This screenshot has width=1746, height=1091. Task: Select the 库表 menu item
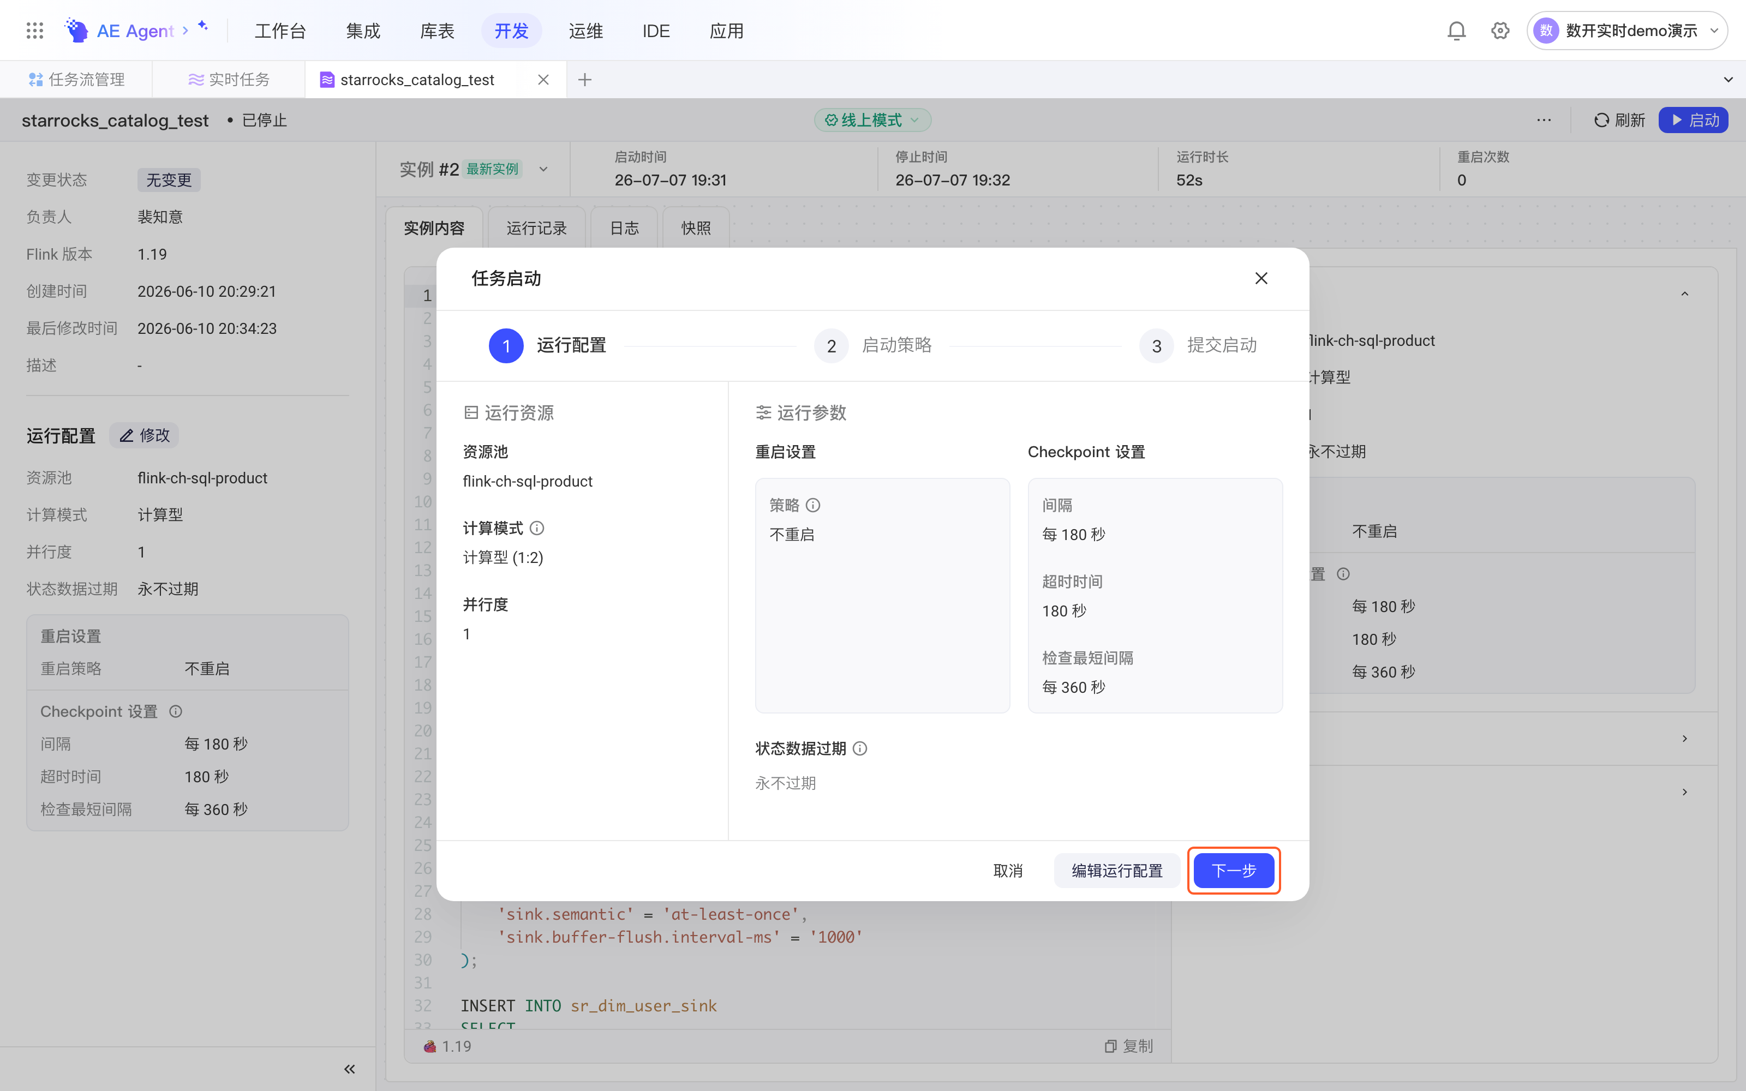pos(437,31)
